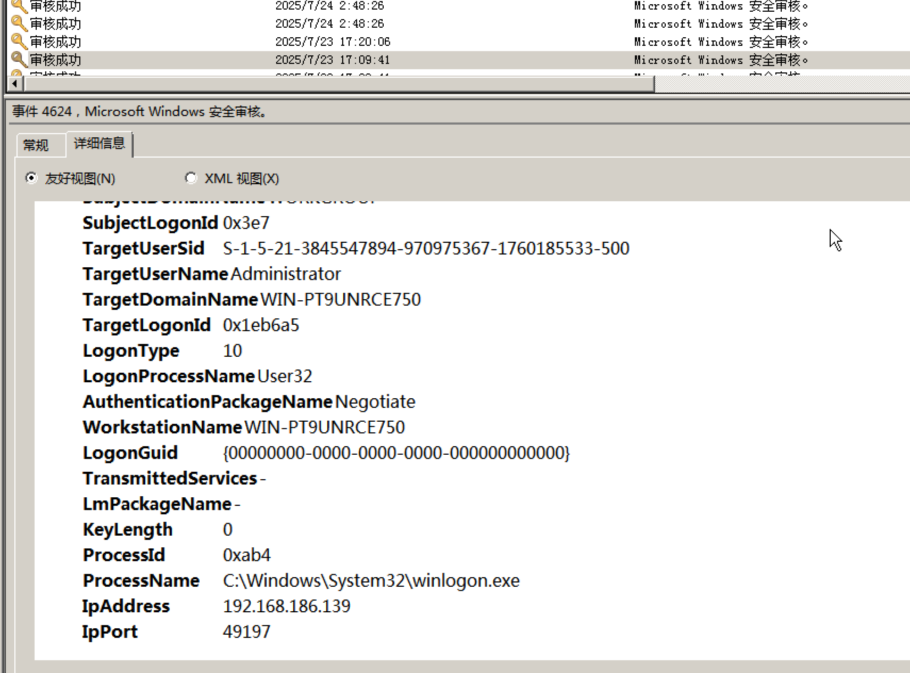Click the key icon on the topmost event row
Screen dimensions: 910x673
pyautogui.click(x=19, y=6)
